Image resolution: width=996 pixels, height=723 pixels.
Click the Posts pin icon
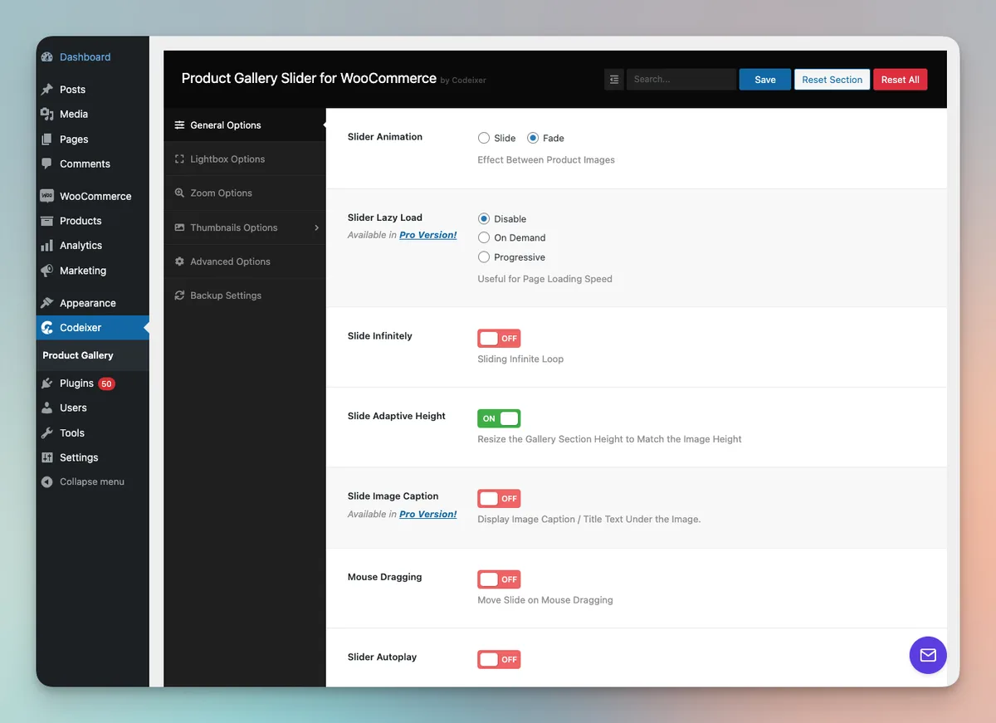tap(47, 90)
